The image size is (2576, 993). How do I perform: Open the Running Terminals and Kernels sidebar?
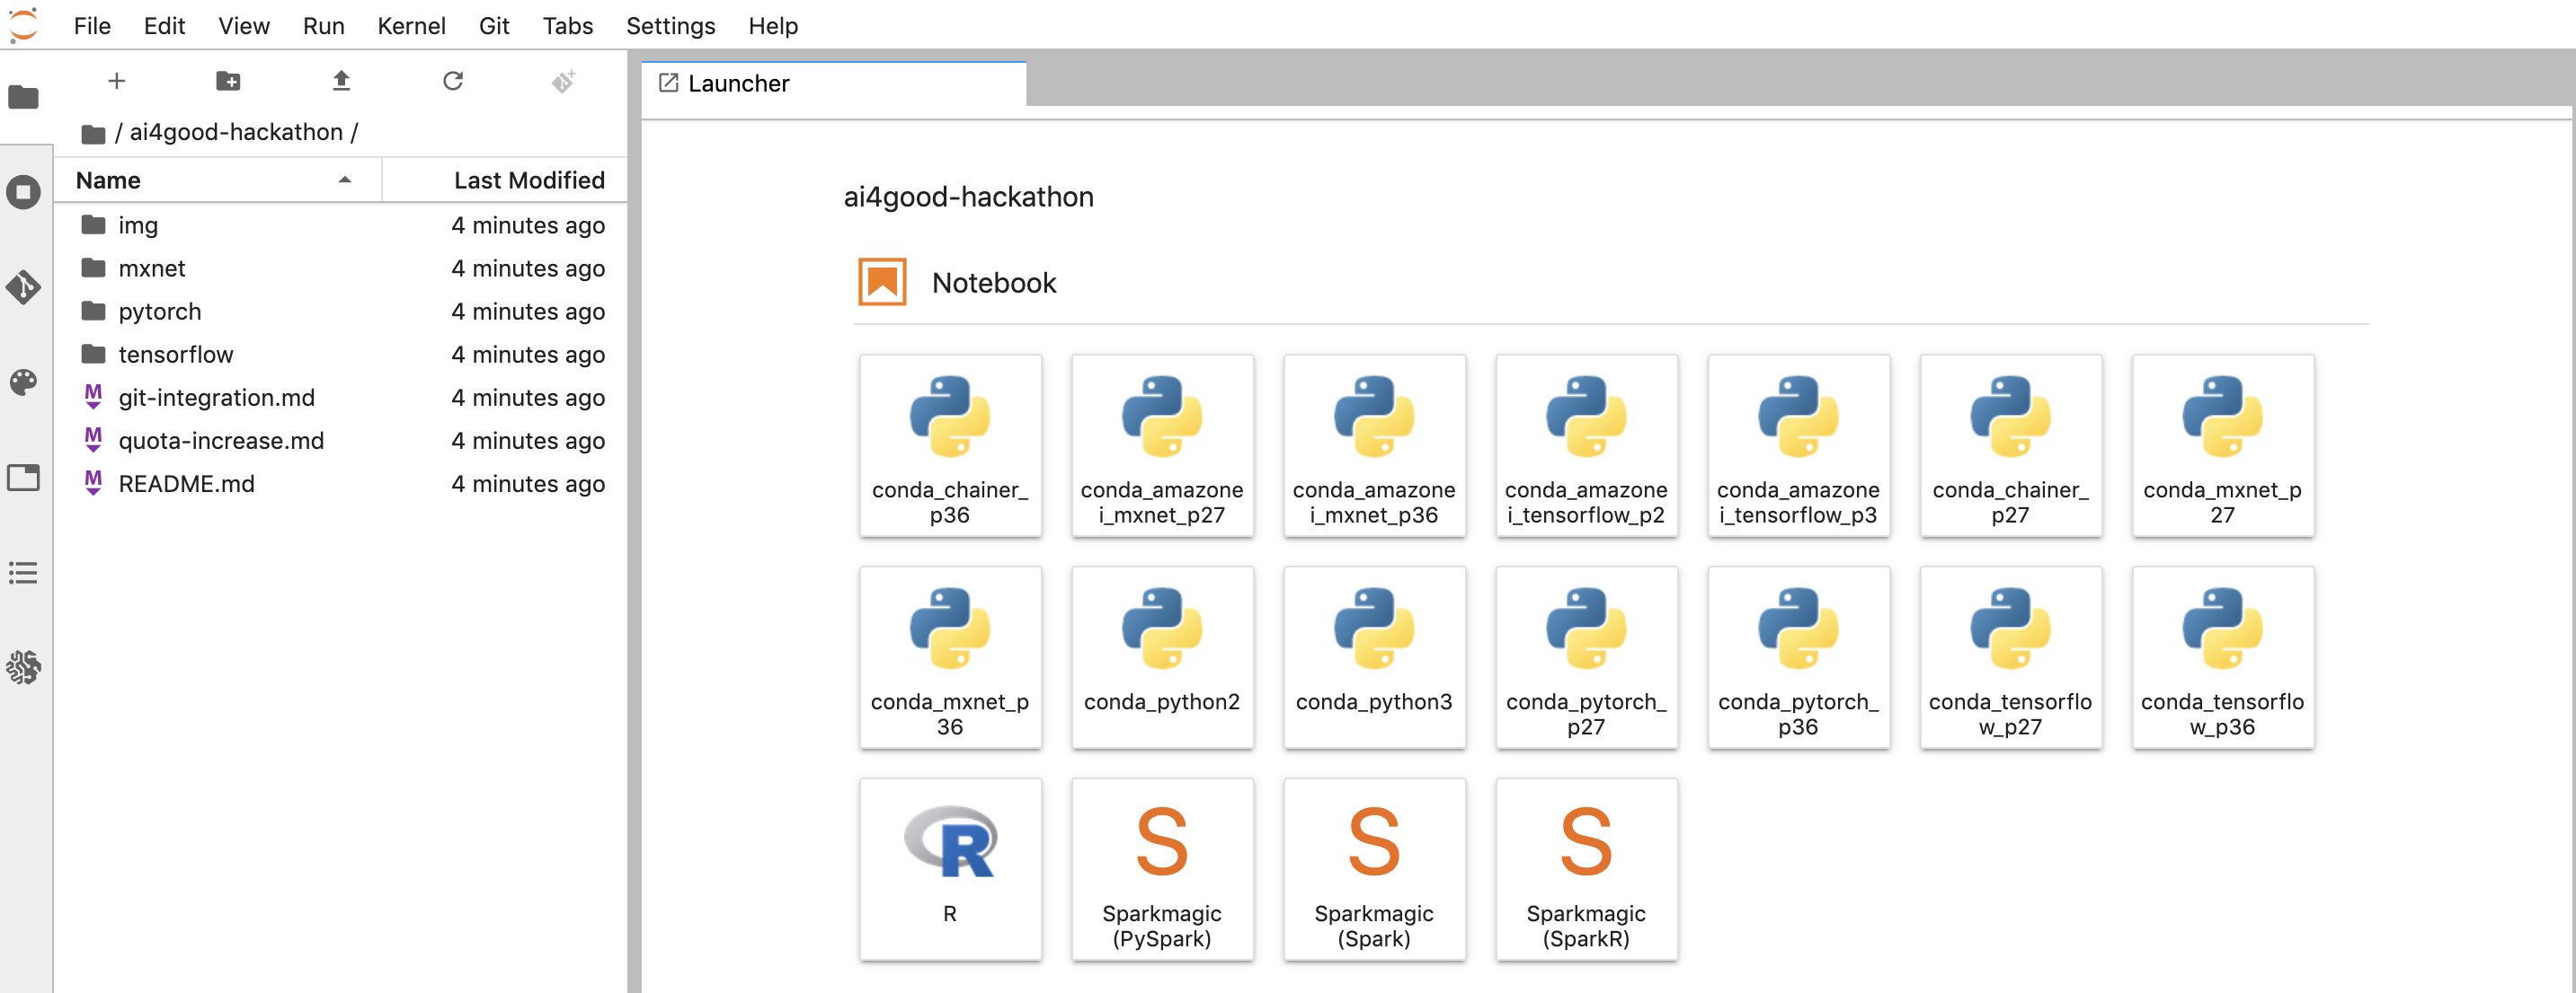tap(24, 192)
